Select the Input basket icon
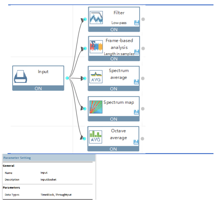Screen dimensions: 216x201 pos(20,77)
